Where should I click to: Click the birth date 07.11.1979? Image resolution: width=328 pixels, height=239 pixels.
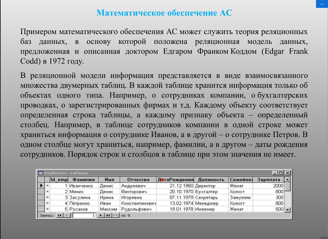click(175, 197)
